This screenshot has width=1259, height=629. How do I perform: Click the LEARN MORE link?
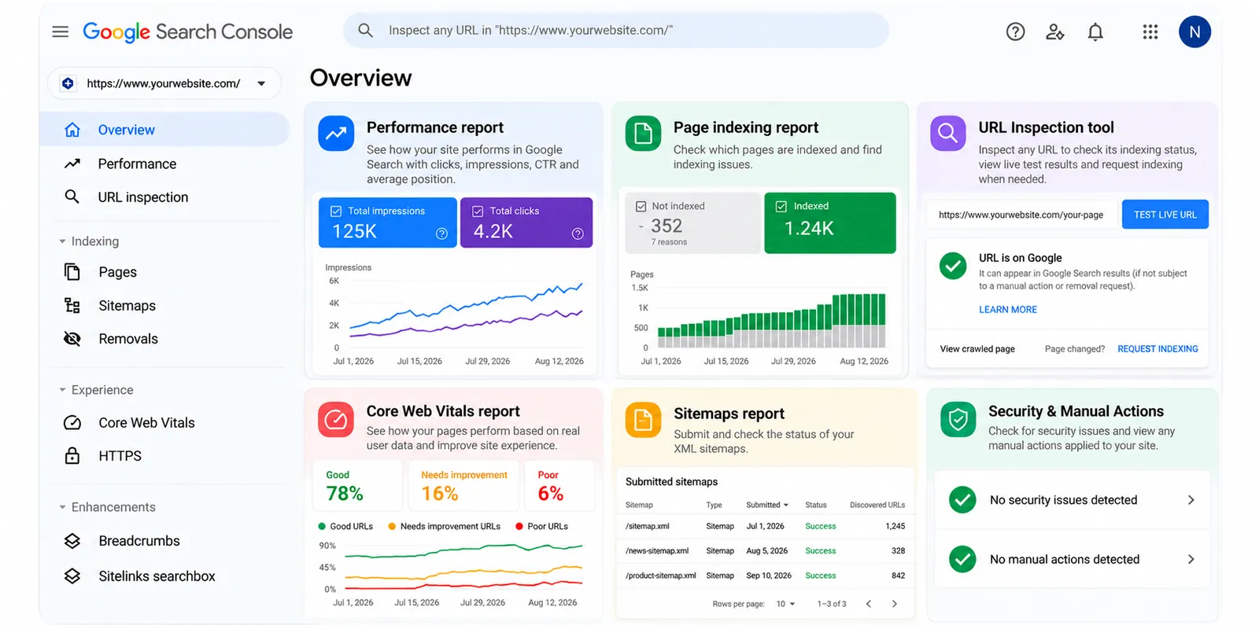pyautogui.click(x=1008, y=310)
